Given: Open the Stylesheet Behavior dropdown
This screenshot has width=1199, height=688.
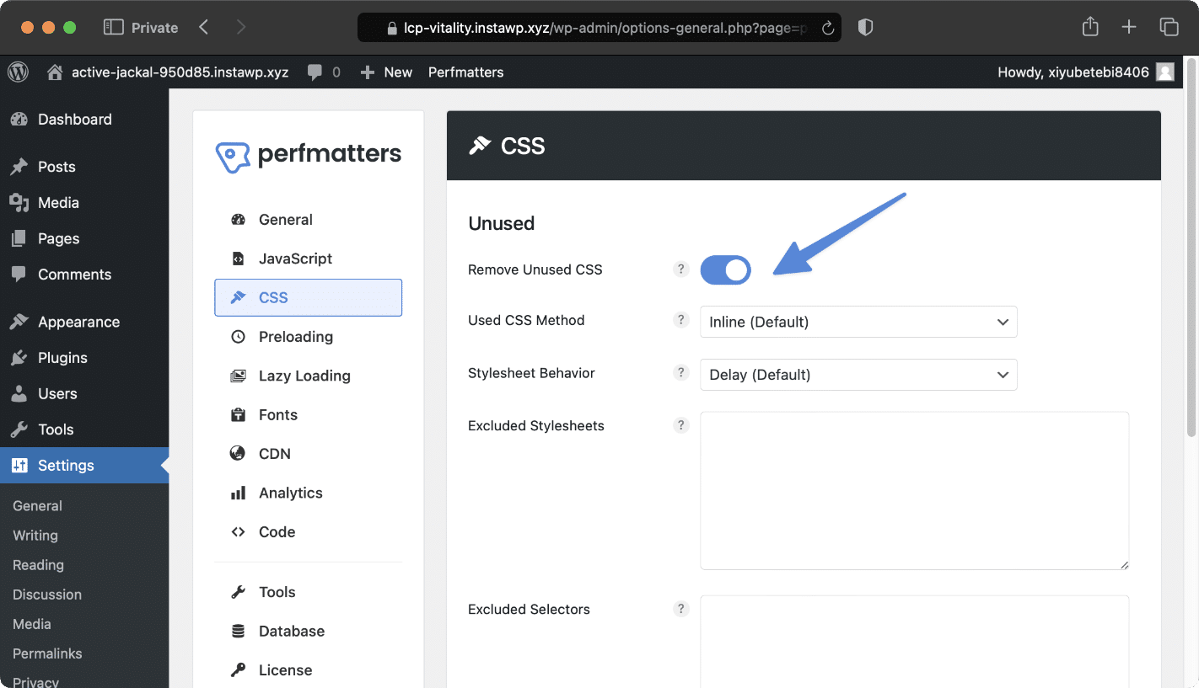Looking at the screenshot, I should (x=858, y=374).
